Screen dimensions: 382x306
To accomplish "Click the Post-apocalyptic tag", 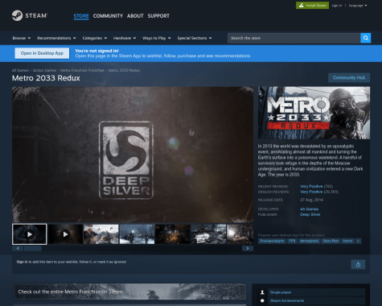I will [272, 241].
